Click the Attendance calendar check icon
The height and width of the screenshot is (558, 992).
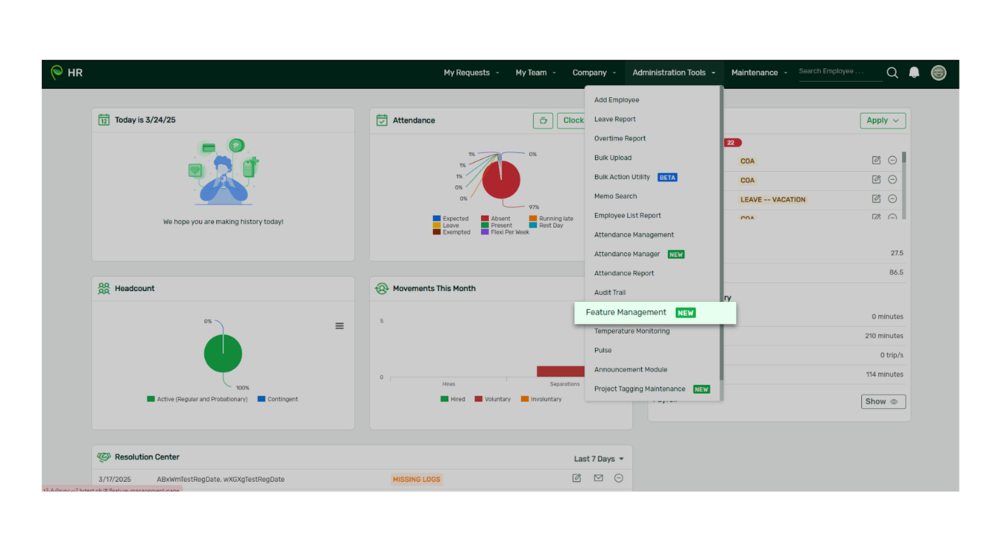click(382, 120)
